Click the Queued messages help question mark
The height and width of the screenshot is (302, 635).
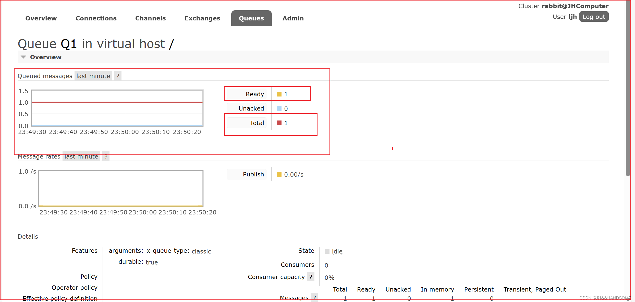[x=118, y=76]
